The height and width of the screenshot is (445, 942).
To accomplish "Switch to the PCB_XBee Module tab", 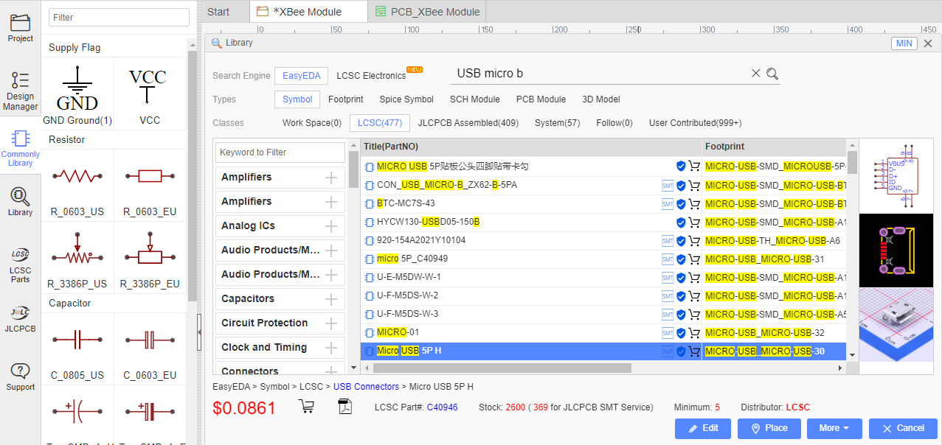I will click(428, 12).
